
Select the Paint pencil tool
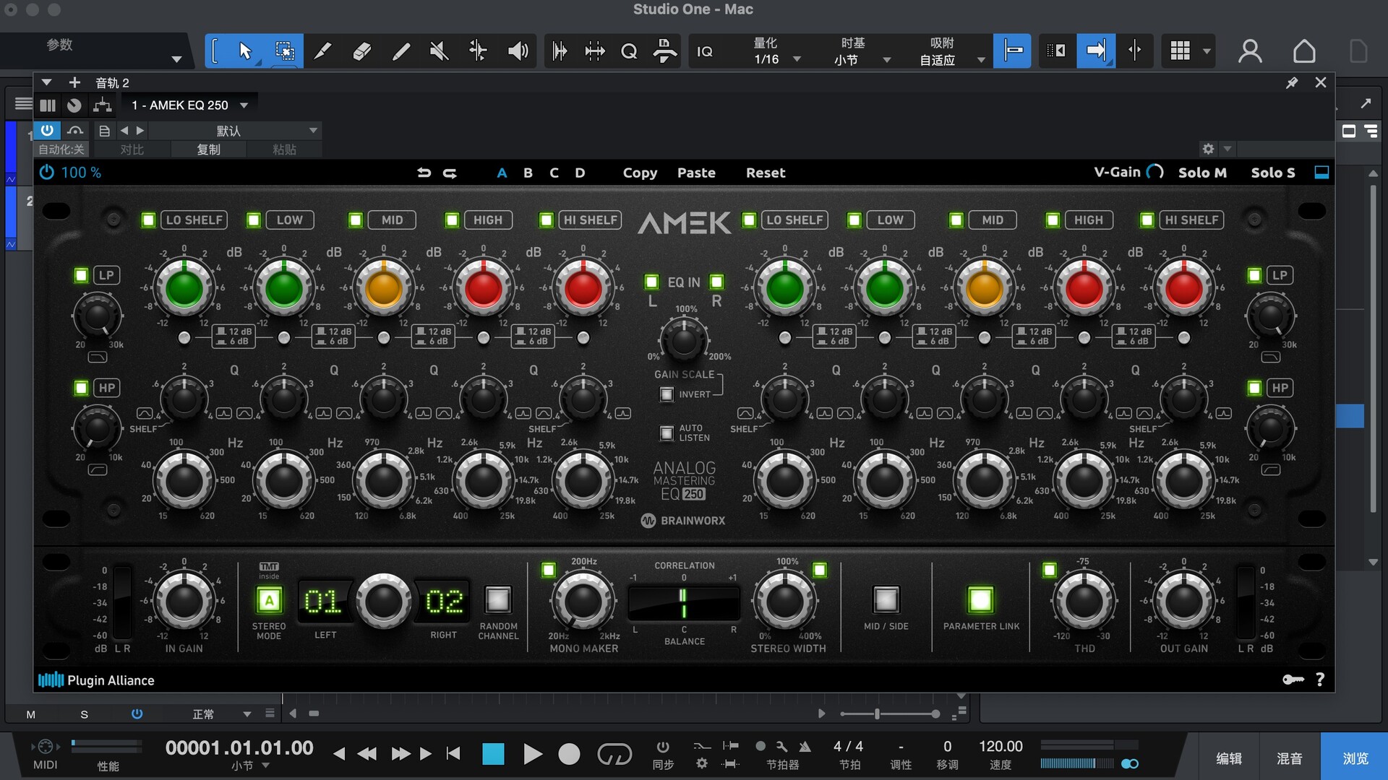pos(400,51)
